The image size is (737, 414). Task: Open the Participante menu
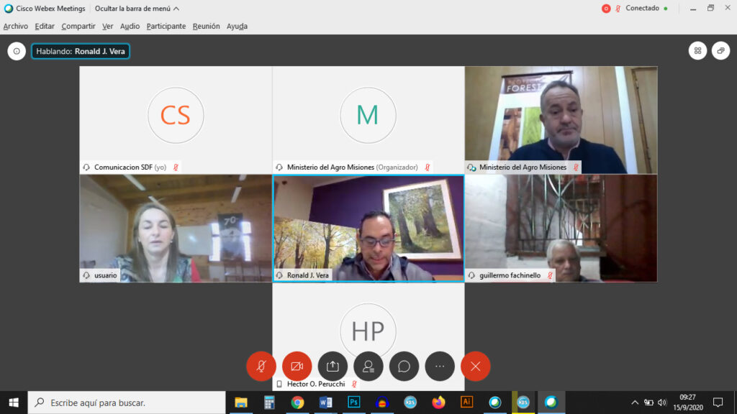166,26
